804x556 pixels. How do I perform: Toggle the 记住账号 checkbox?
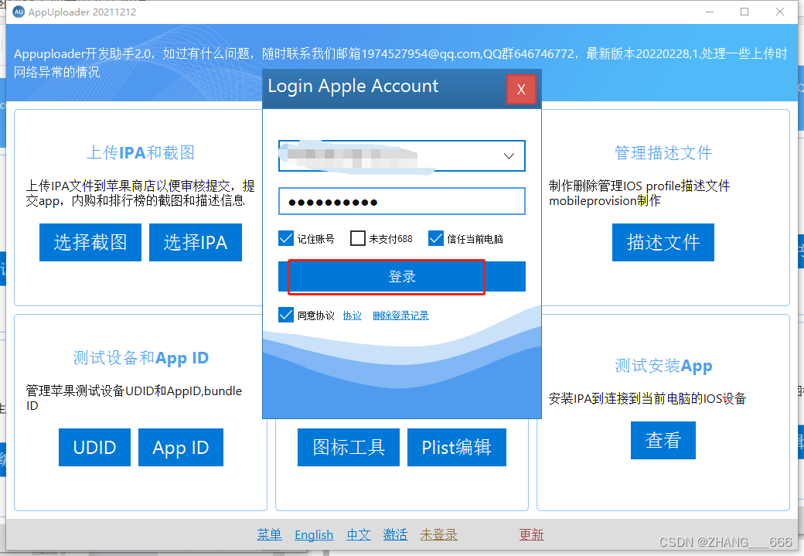tap(285, 238)
